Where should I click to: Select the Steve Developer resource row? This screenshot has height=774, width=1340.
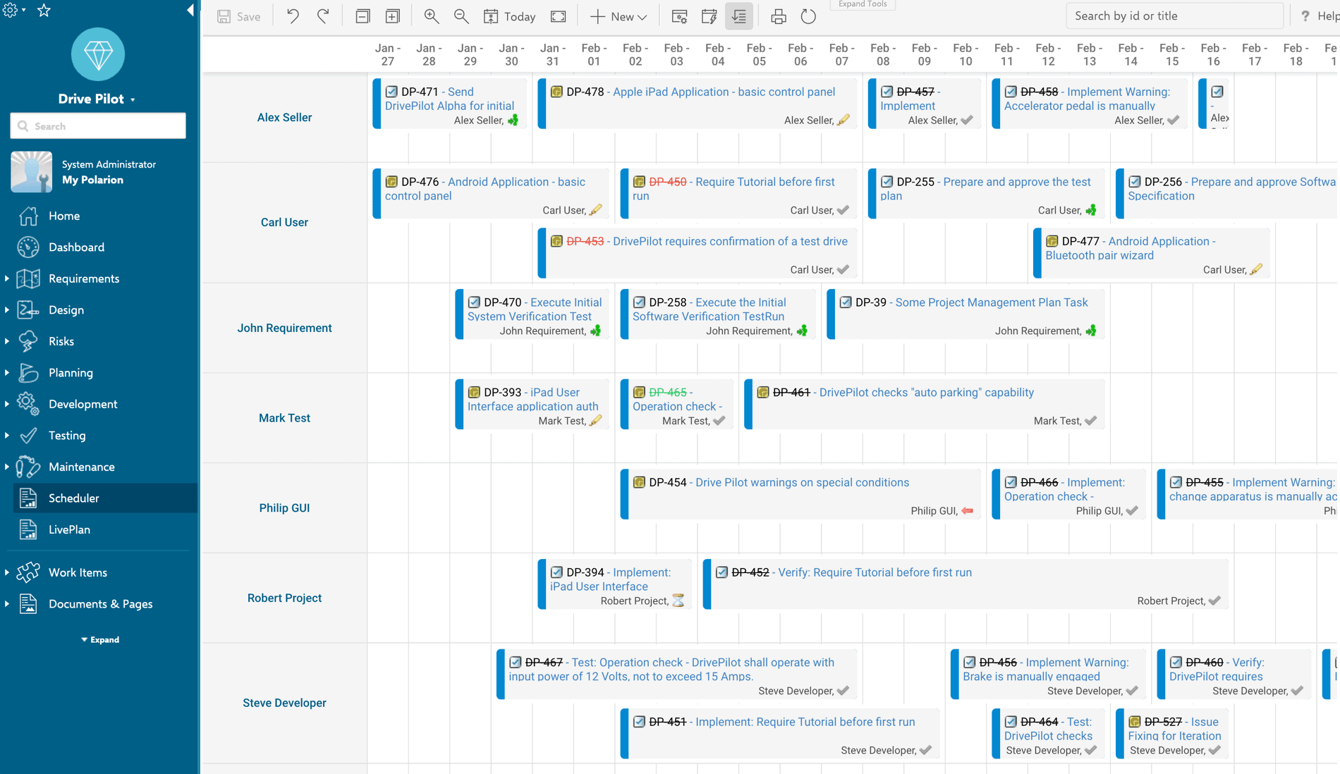point(284,703)
